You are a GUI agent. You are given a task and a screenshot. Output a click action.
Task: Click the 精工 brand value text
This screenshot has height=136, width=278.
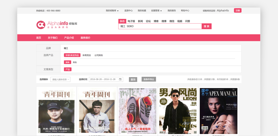pos(66,48)
